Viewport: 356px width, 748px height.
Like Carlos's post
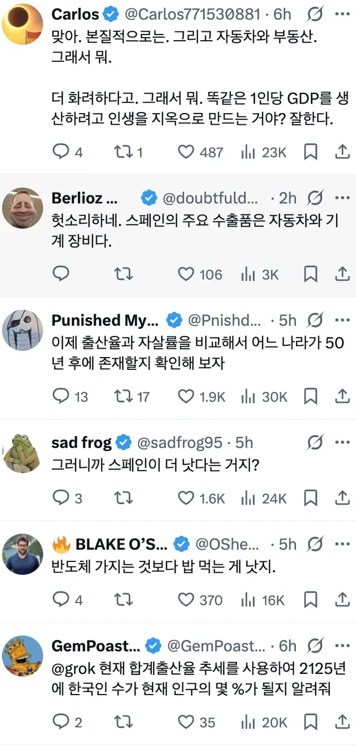coord(186,151)
